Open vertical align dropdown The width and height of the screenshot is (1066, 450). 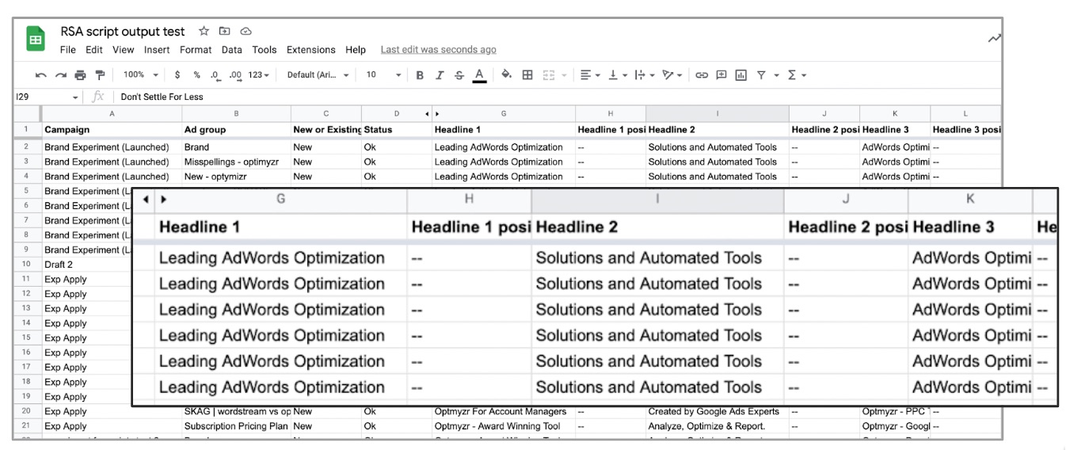[616, 75]
